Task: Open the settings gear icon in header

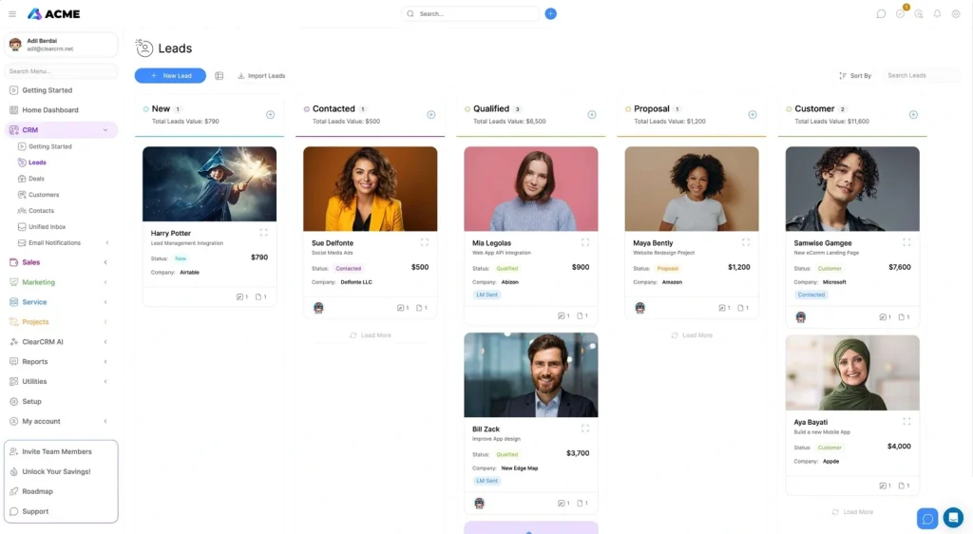Action: (956, 13)
